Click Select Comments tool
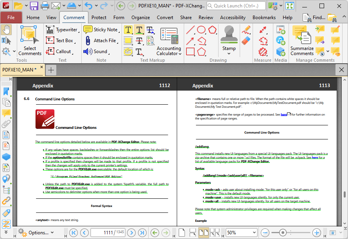This screenshot has height=239, width=348. pos(30,40)
